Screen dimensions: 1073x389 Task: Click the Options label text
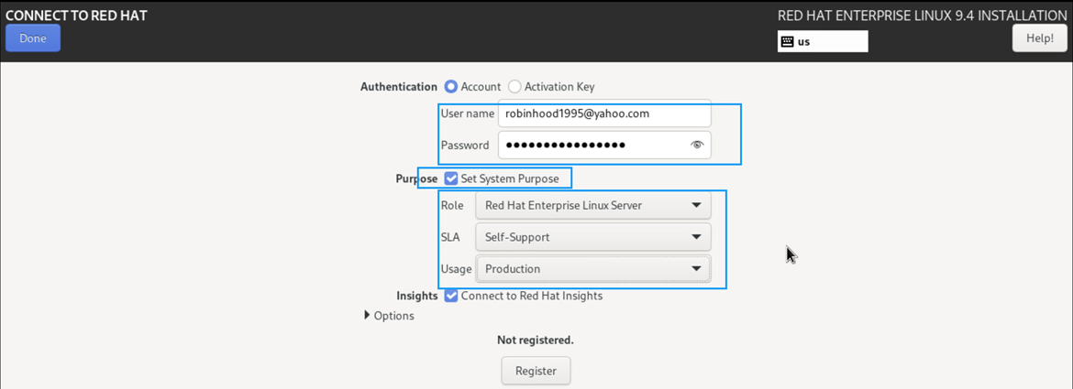[394, 316]
